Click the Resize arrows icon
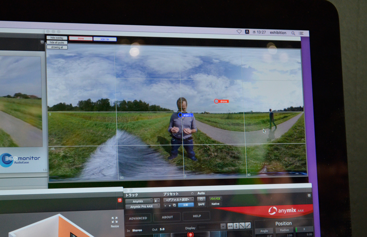The height and width of the screenshot is (237, 367). coord(115,220)
